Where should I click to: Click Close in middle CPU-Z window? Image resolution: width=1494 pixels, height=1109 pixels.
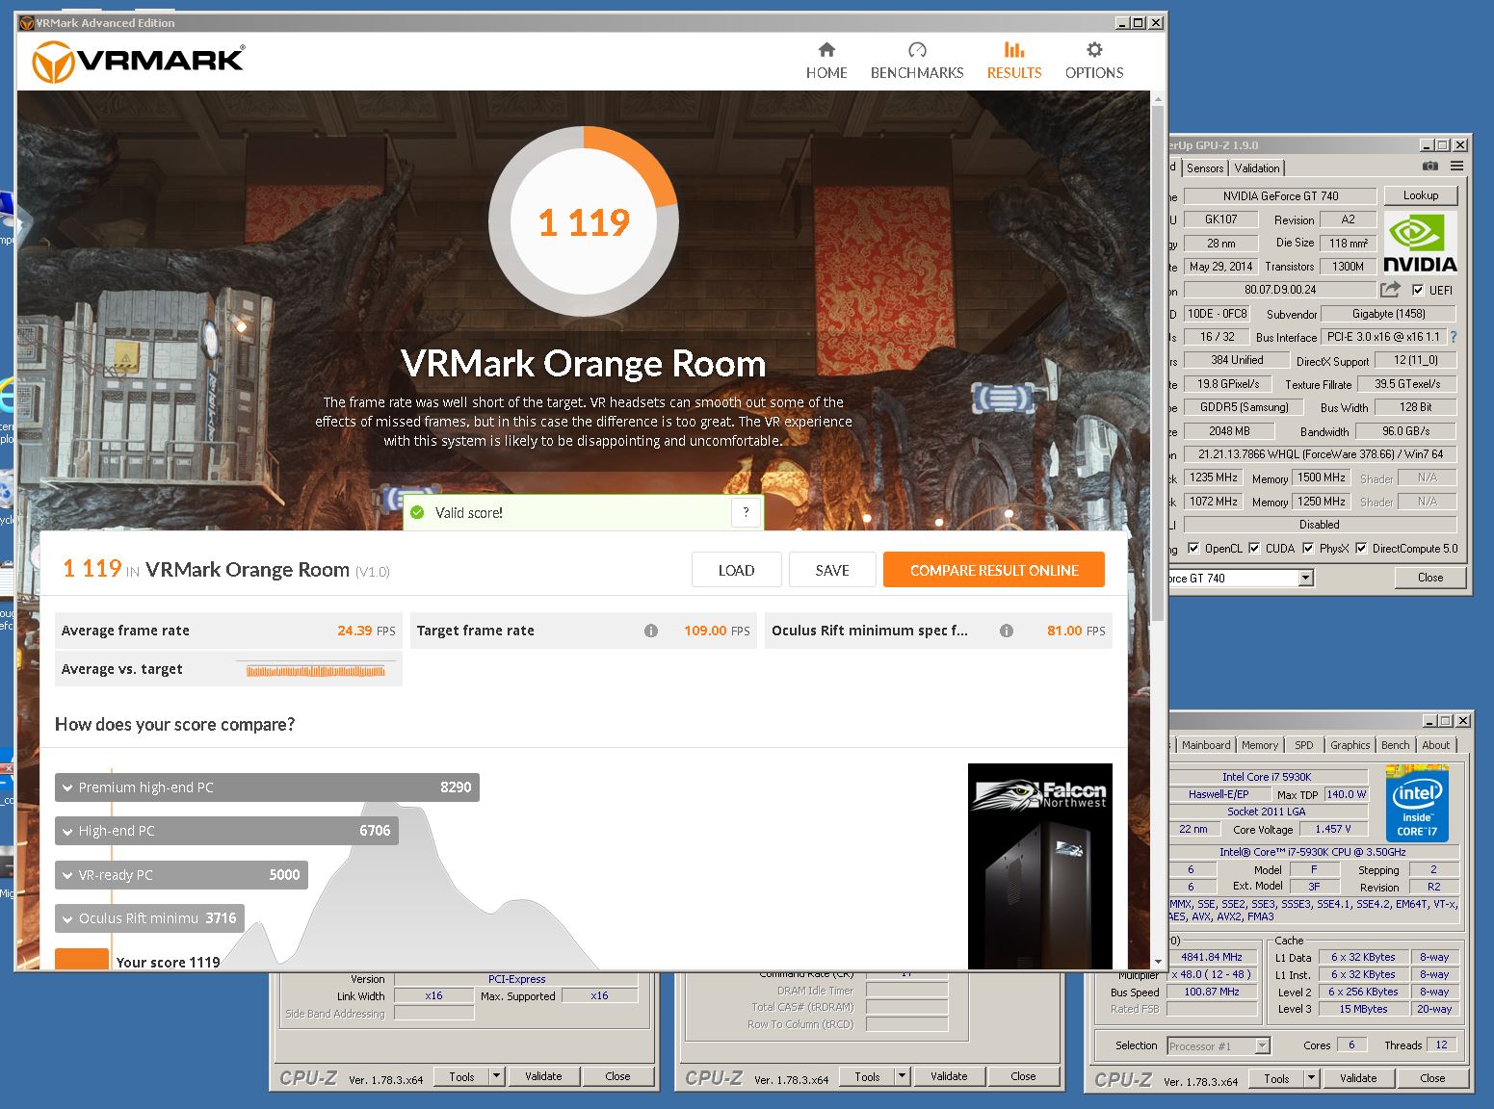tap(1023, 1076)
